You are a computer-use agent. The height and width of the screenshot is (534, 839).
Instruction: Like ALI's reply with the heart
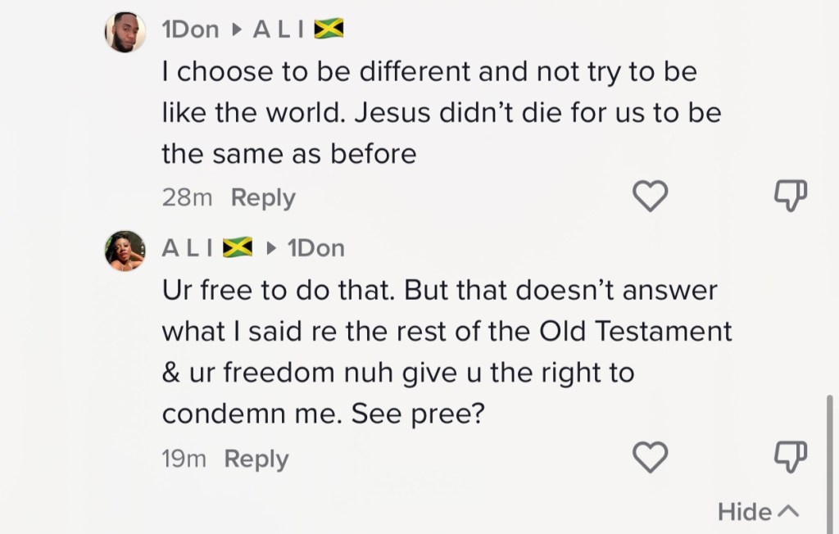click(x=651, y=457)
